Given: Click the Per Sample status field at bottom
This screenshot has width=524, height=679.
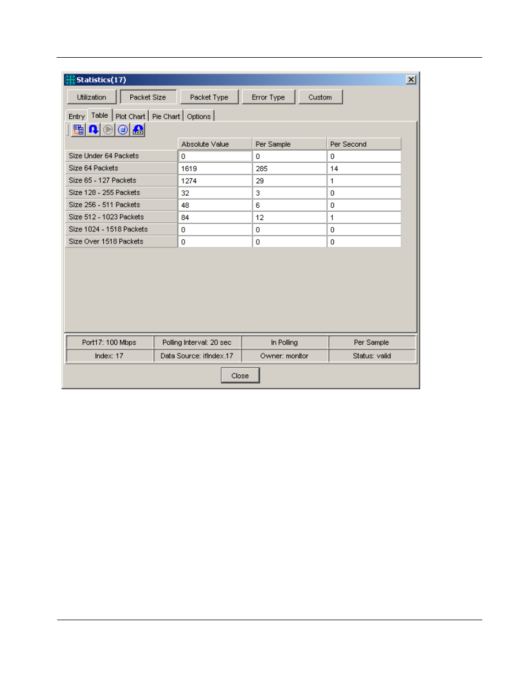Looking at the screenshot, I should pyautogui.click(x=372, y=343).
